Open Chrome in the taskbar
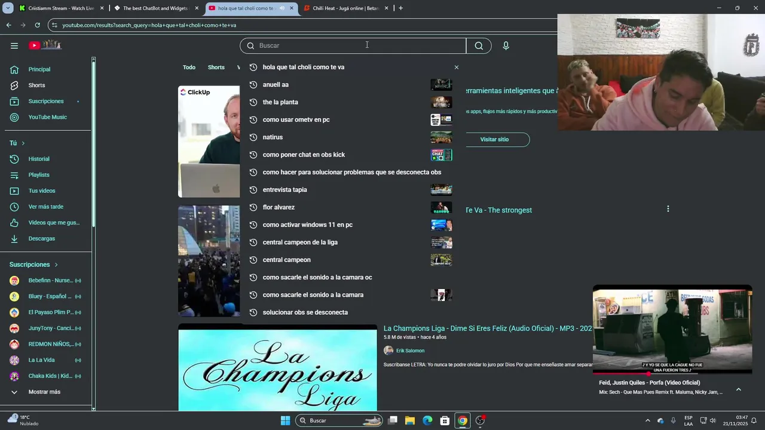The width and height of the screenshot is (765, 430). click(x=463, y=420)
